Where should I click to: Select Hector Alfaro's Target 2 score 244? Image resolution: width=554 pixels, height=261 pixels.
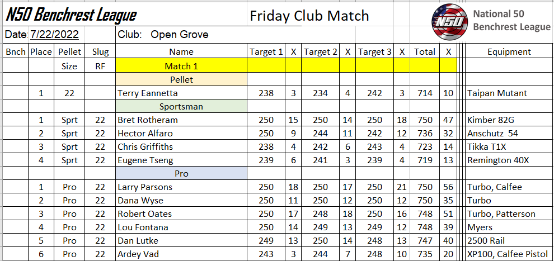(x=320, y=134)
